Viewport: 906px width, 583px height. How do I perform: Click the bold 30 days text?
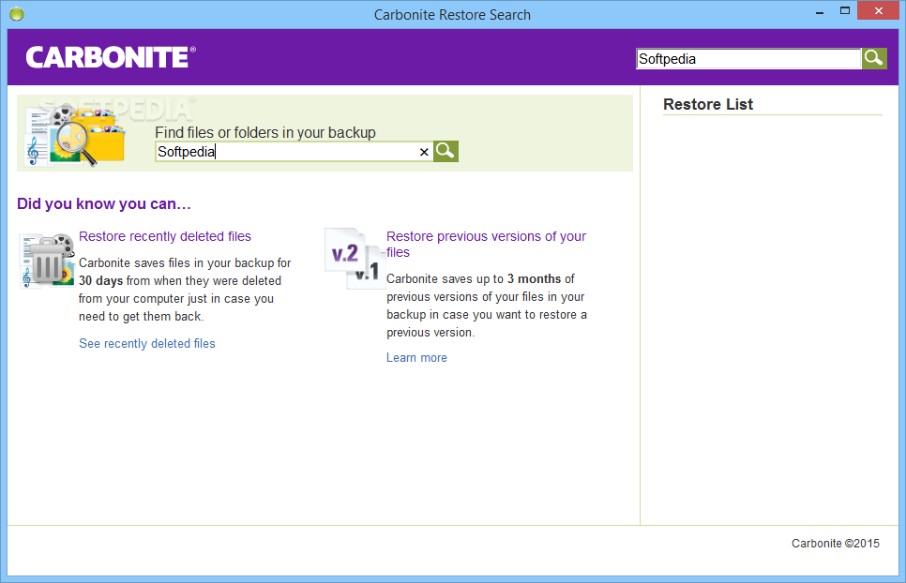point(100,281)
